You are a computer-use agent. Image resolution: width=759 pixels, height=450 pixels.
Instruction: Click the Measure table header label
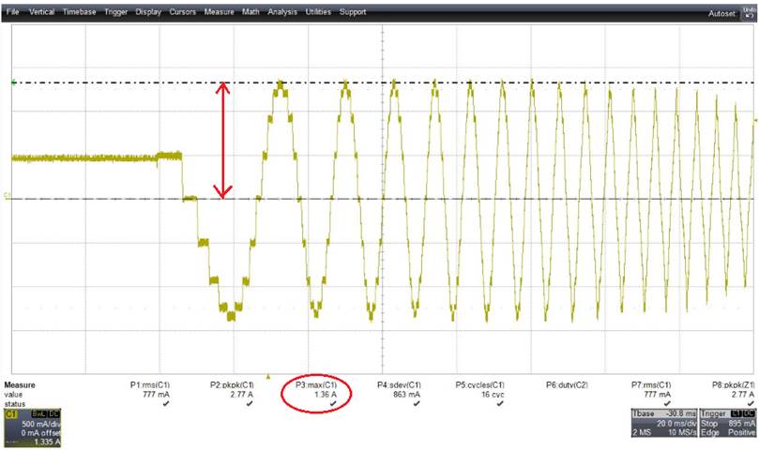coord(20,385)
